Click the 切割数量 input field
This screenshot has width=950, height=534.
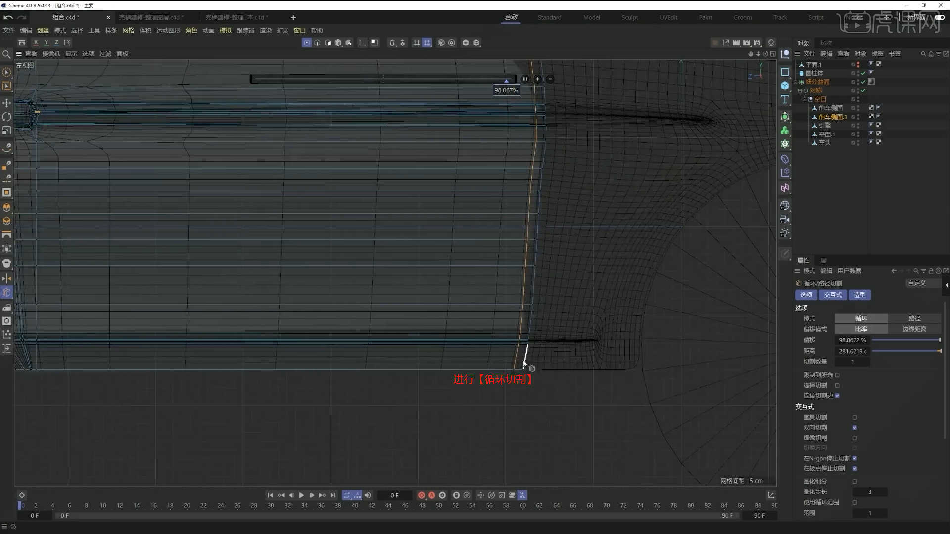852,362
